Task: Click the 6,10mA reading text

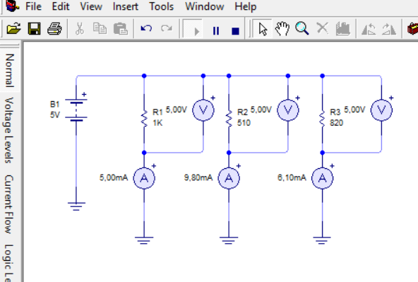Action: tap(292, 177)
